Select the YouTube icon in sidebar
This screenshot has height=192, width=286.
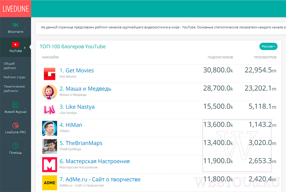pyautogui.click(x=15, y=44)
